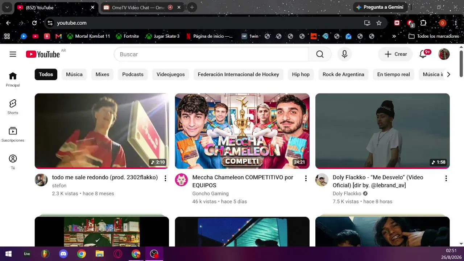Image resolution: width=464 pixels, height=261 pixels.
Task: Open the Tú section in sidebar
Action: (x=13, y=162)
